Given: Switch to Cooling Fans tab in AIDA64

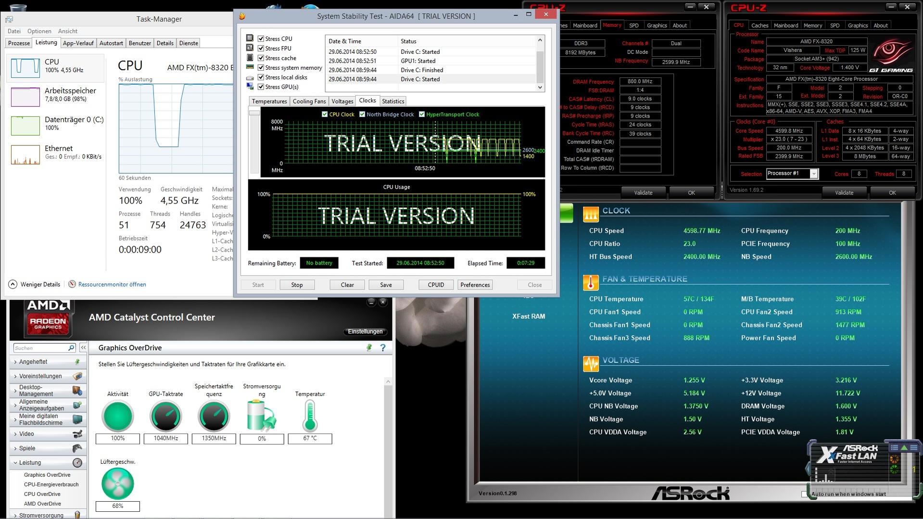Looking at the screenshot, I should coord(309,101).
